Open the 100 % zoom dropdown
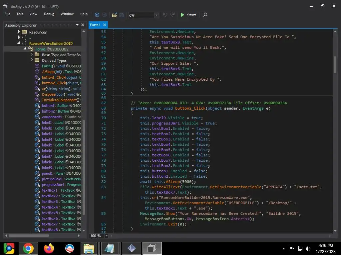 (106, 236)
